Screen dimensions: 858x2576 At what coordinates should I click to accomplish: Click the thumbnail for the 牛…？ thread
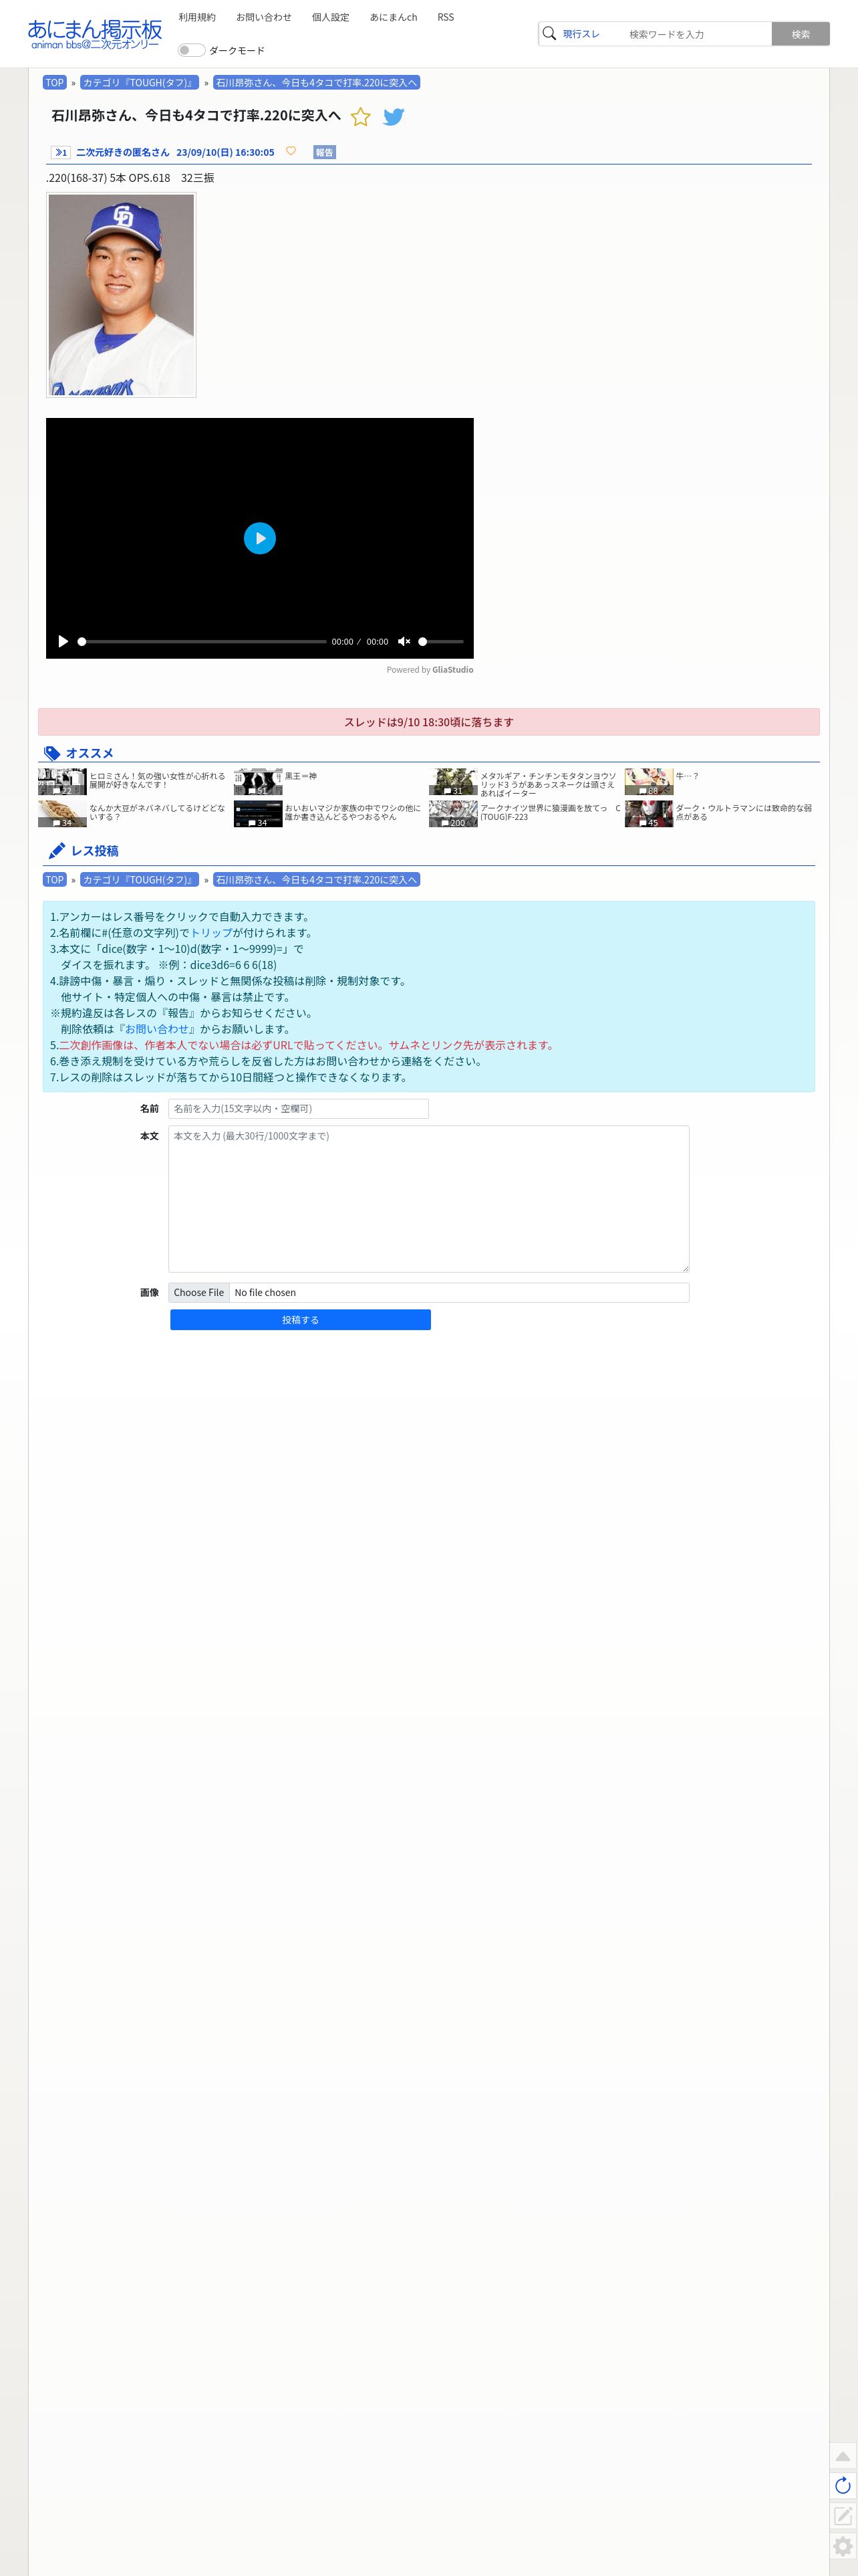point(648,781)
